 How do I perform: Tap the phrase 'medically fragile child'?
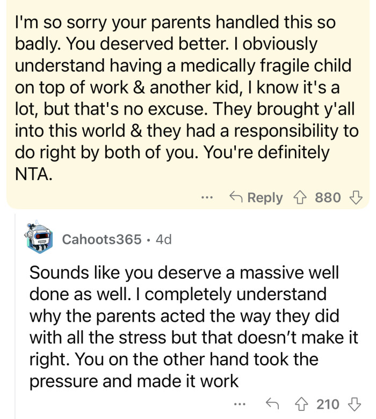point(266,66)
